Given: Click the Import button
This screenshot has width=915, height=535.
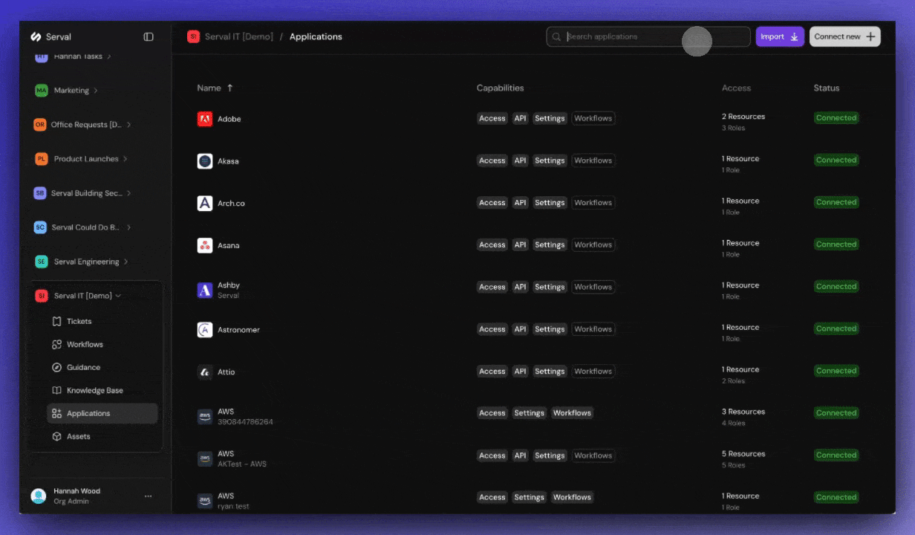Looking at the screenshot, I should tap(780, 36).
